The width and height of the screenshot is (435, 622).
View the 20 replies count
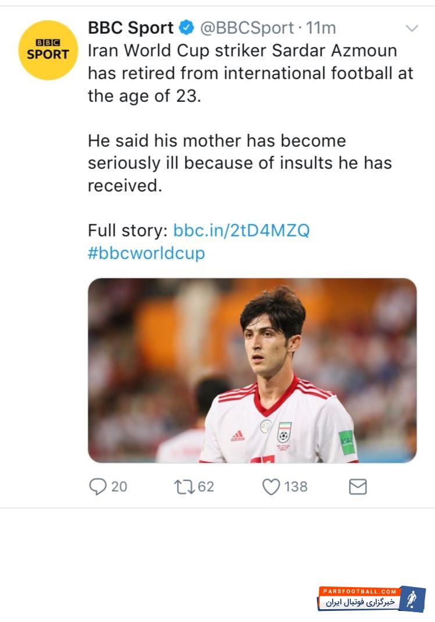click(x=119, y=486)
